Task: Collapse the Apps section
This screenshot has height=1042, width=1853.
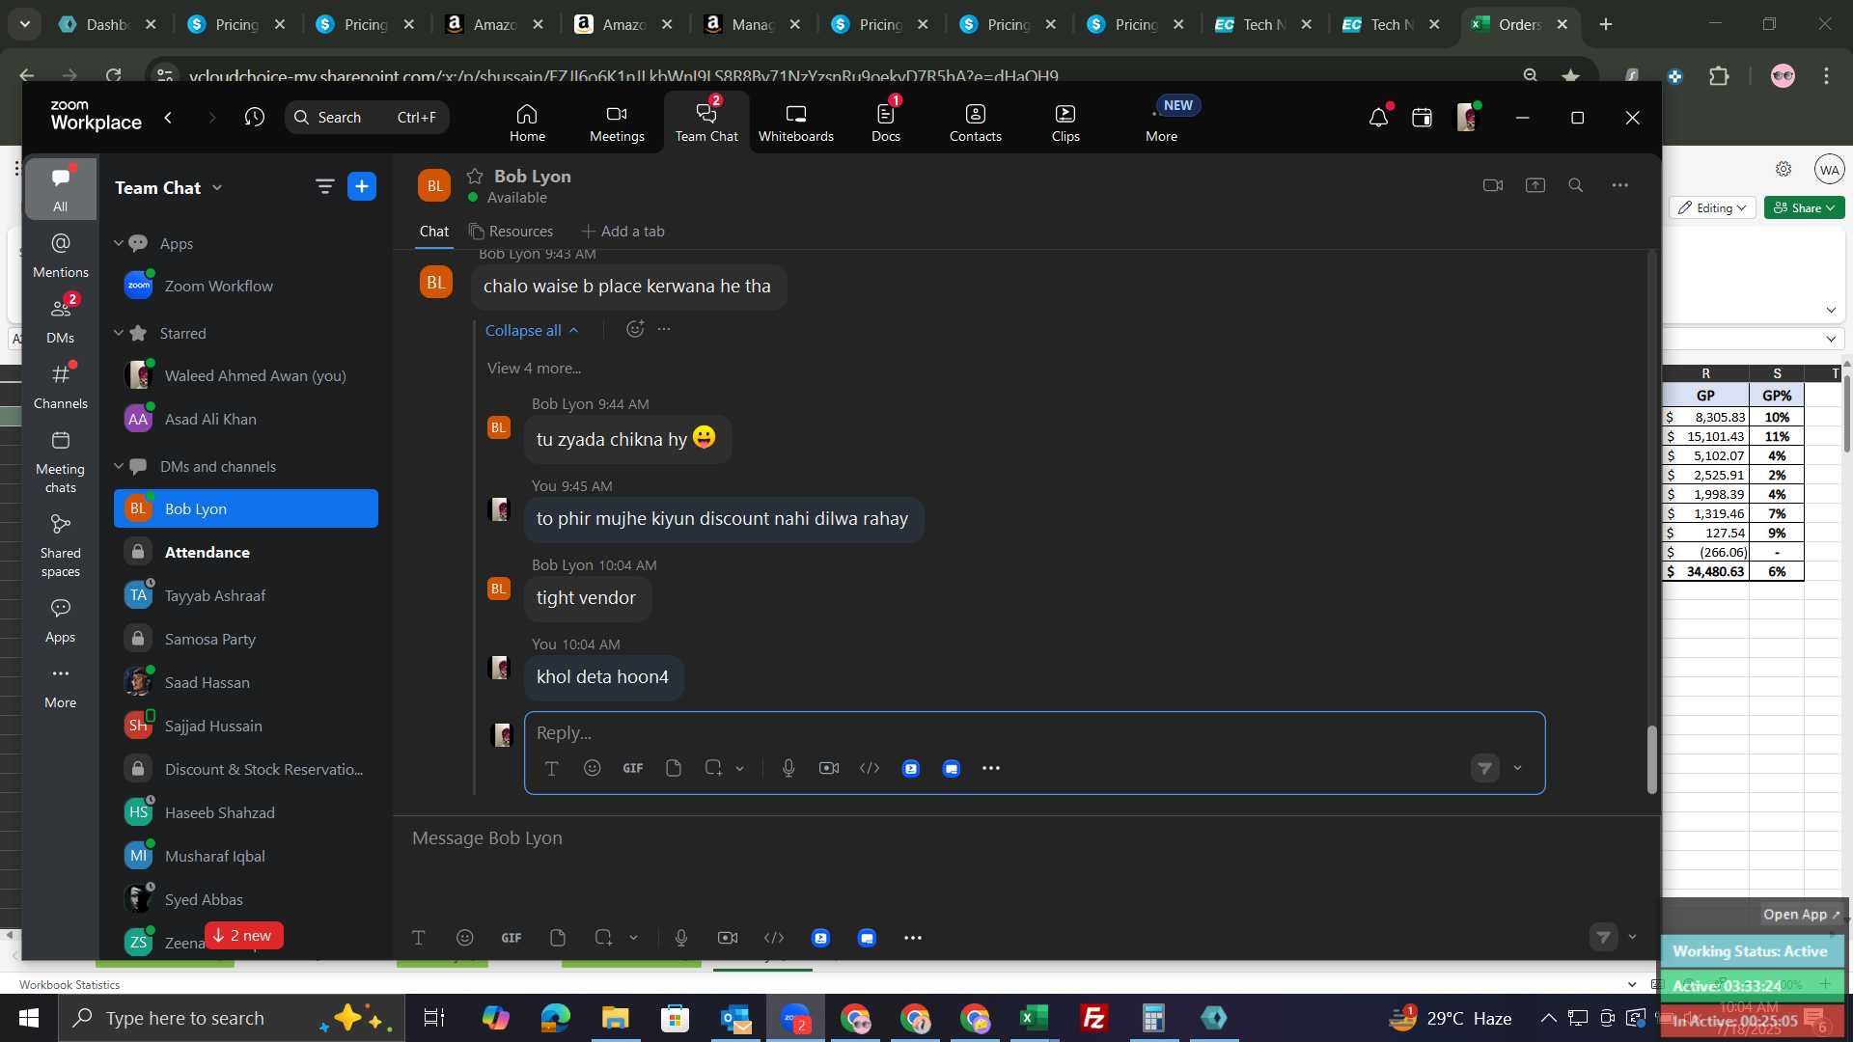Action: [x=119, y=243]
